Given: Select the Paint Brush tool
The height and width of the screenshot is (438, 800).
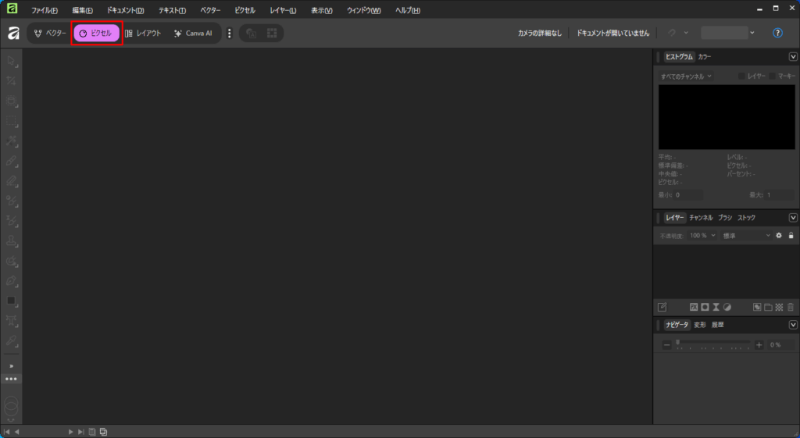Looking at the screenshot, I should point(12,160).
